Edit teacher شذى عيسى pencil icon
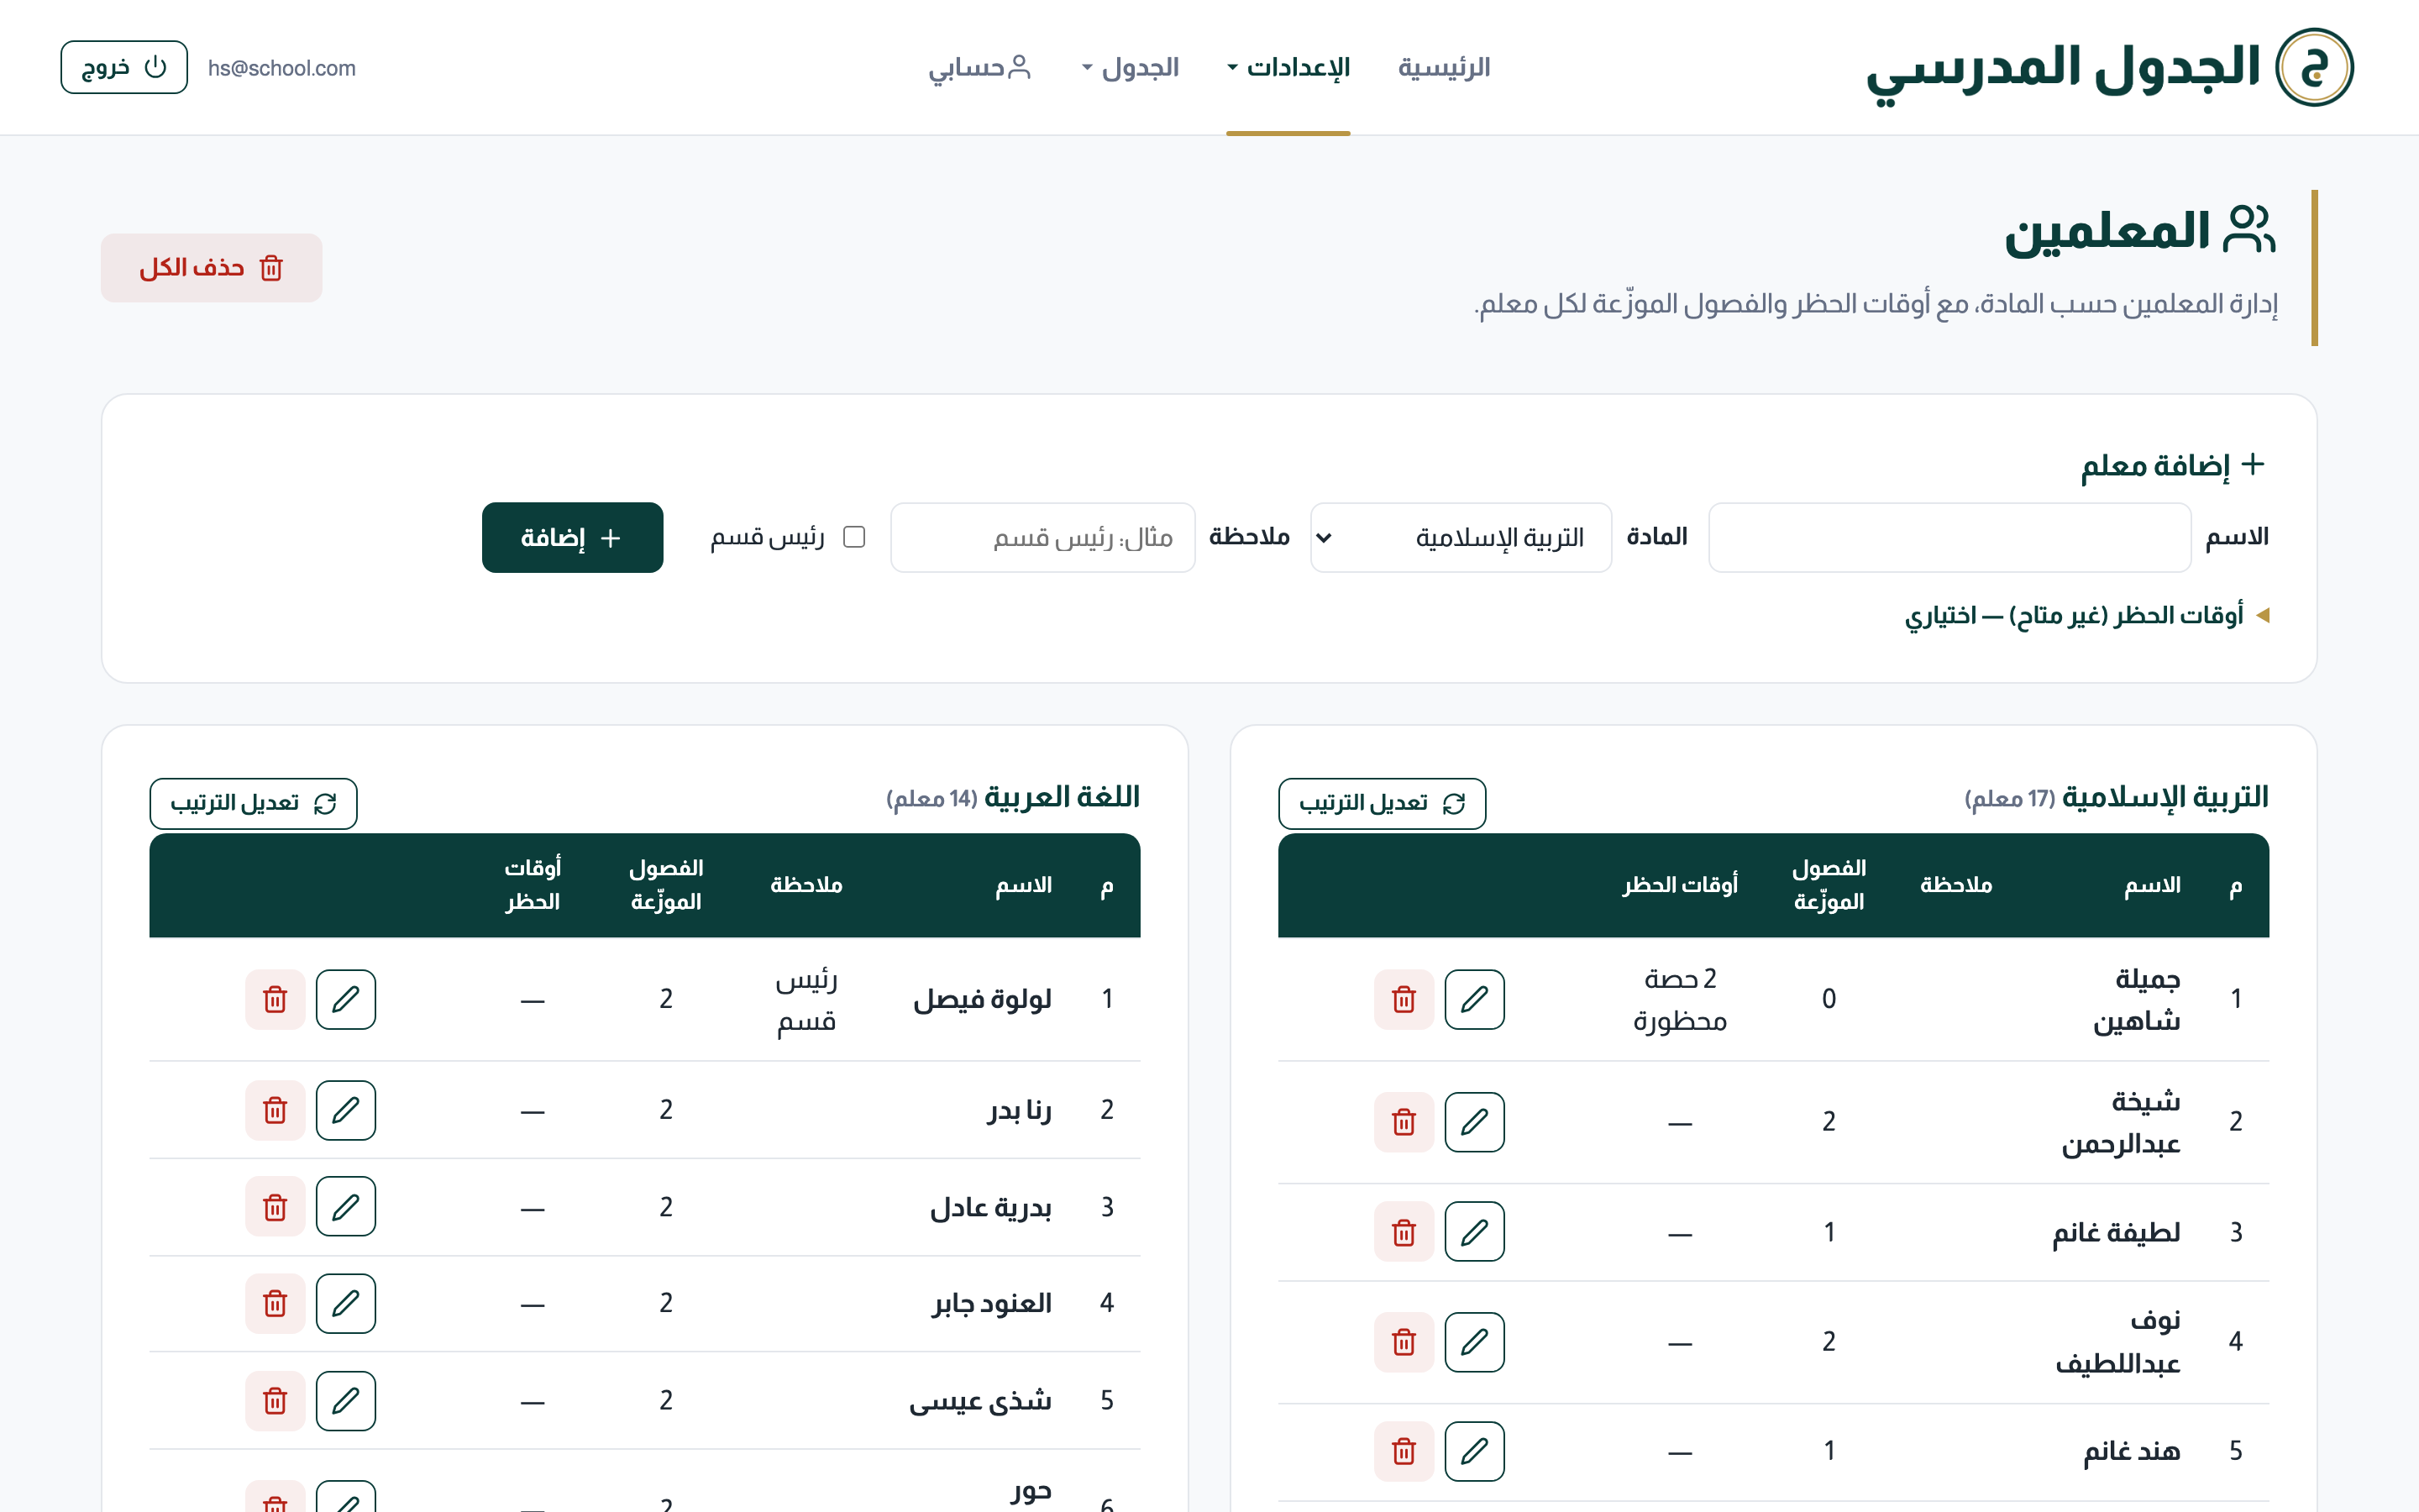Image resolution: width=2419 pixels, height=1512 pixels. pyautogui.click(x=346, y=1401)
